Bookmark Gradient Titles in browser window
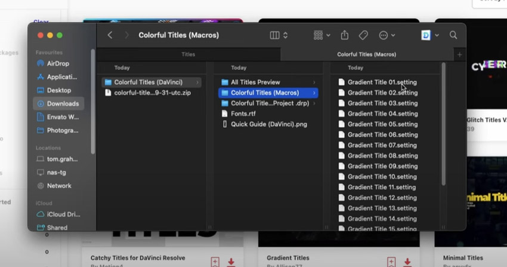The image size is (507, 267). tap(391, 262)
